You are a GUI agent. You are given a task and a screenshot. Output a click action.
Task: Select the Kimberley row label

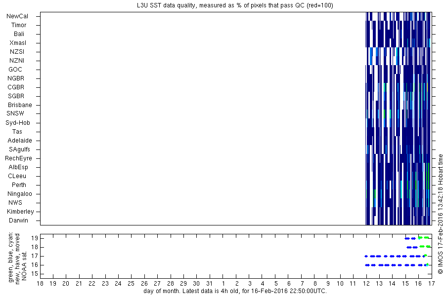20,212
